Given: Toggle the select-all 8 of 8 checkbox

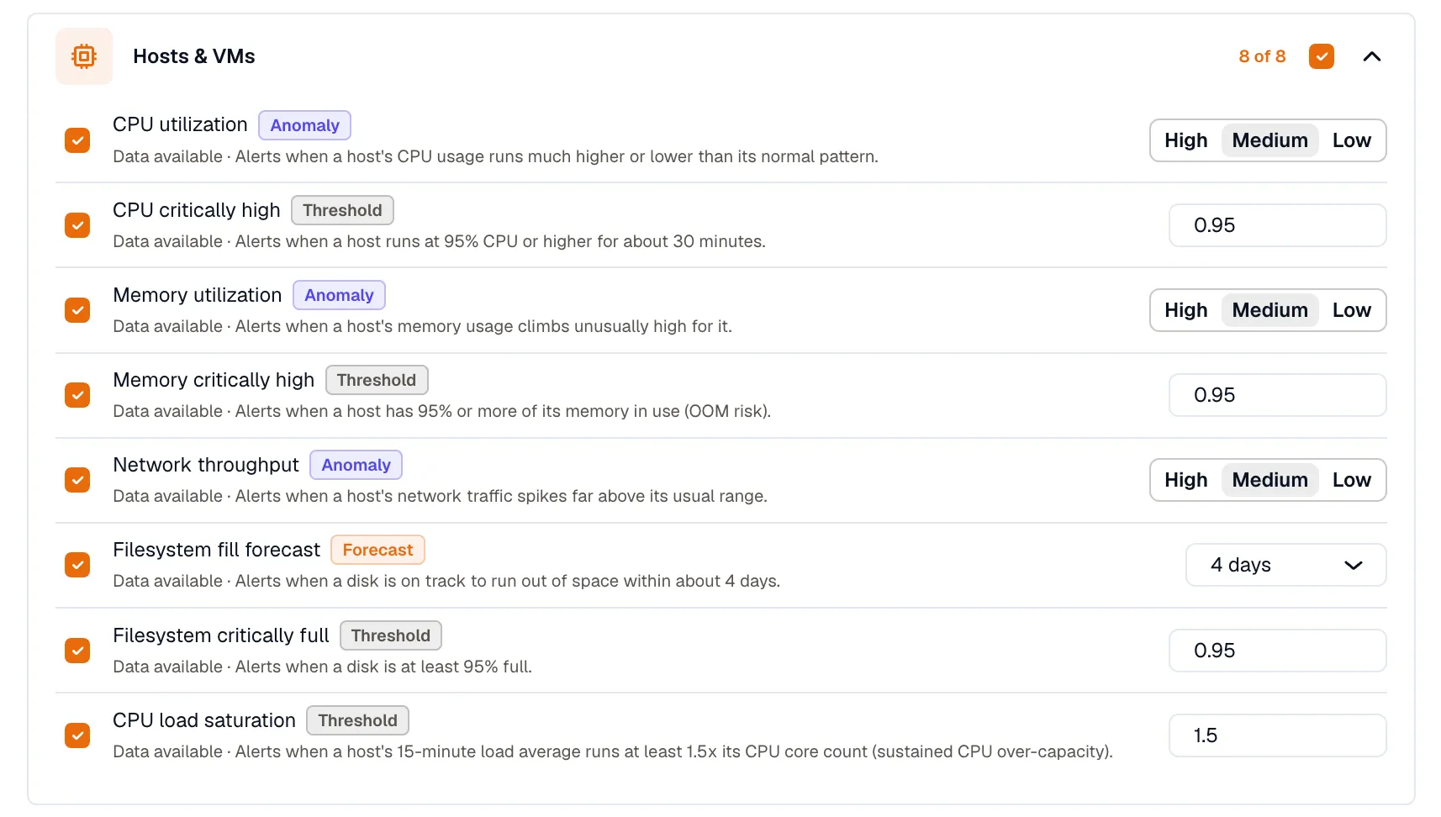Looking at the screenshot, I should pos(1322,56).
